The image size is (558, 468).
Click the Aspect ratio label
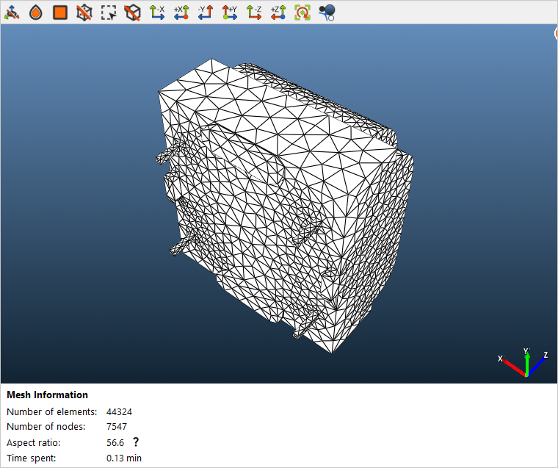tap(34, 443)
